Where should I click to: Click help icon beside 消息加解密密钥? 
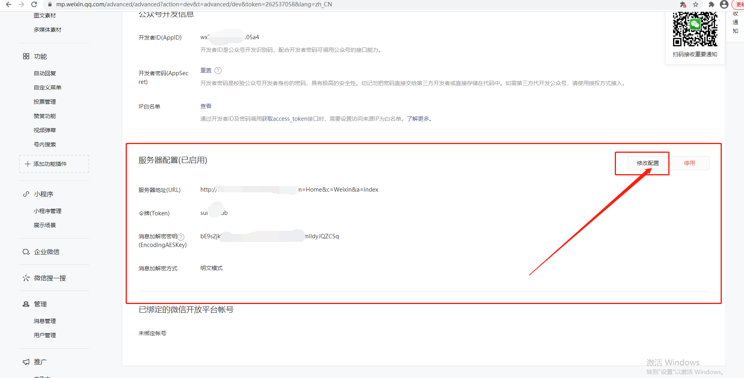pyautogui.click(x=181, y=237)
